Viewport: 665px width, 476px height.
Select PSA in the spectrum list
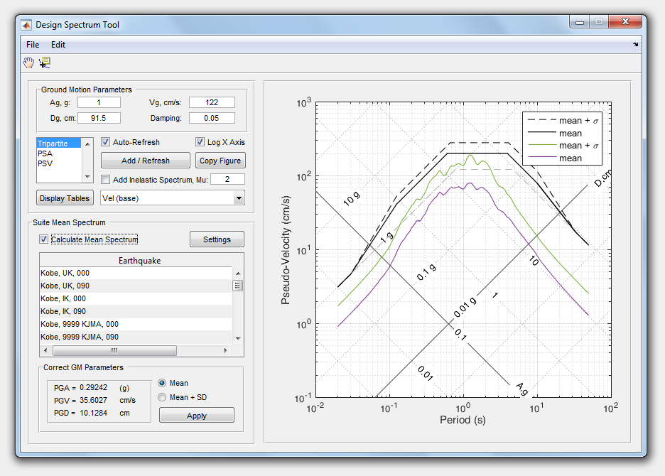[45, 153]
